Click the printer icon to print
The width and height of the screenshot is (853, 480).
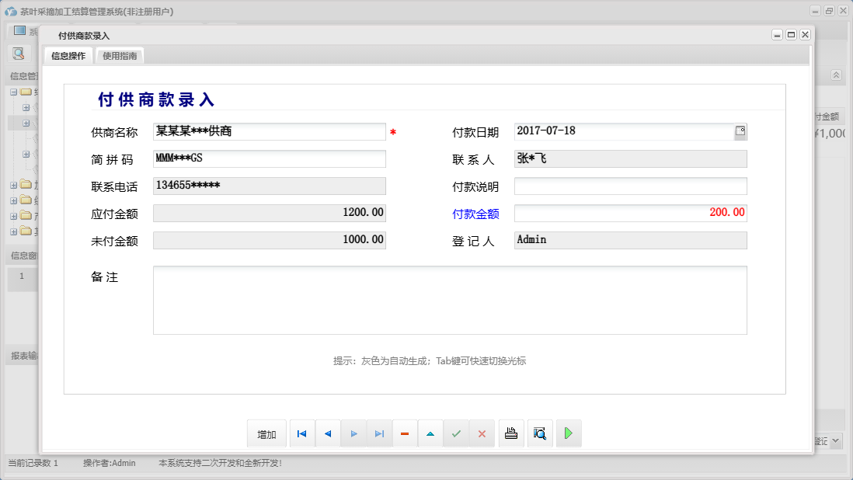(510, 433)
